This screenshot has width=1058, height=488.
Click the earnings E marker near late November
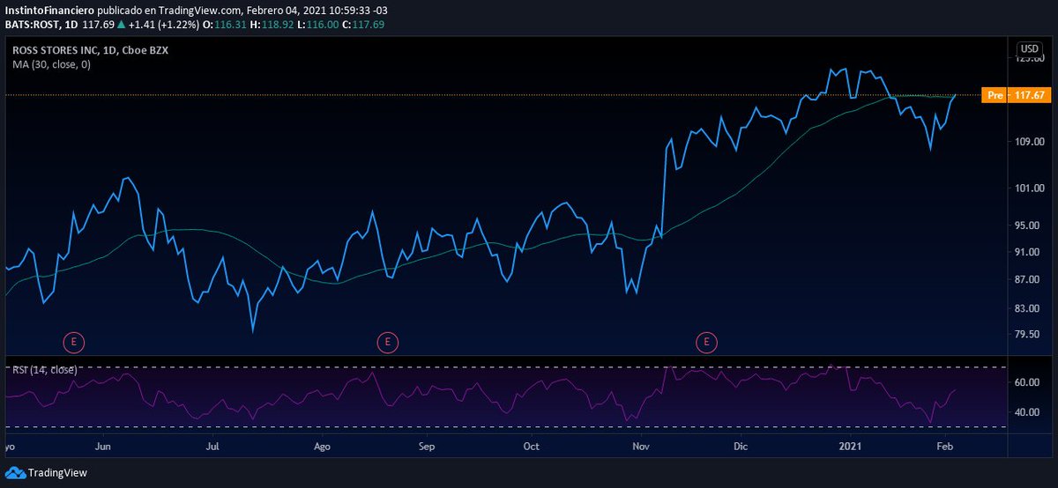tap(706, 341)
